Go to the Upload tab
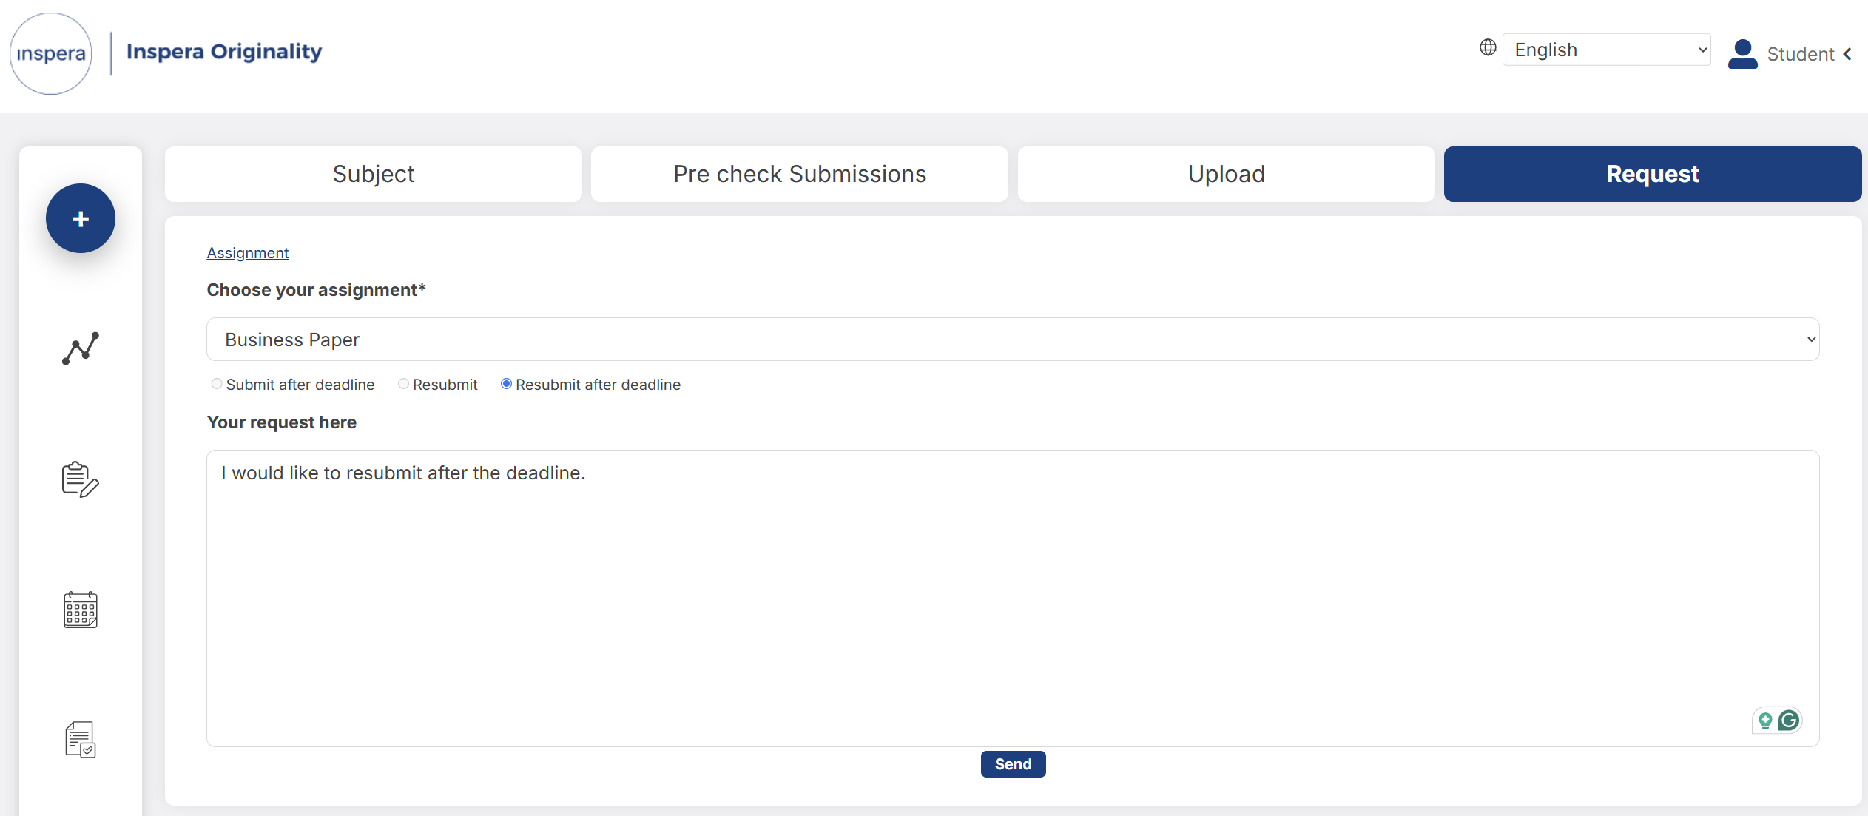The width and height of the screenshot is (1868, 816). (x=1227, y=174)
